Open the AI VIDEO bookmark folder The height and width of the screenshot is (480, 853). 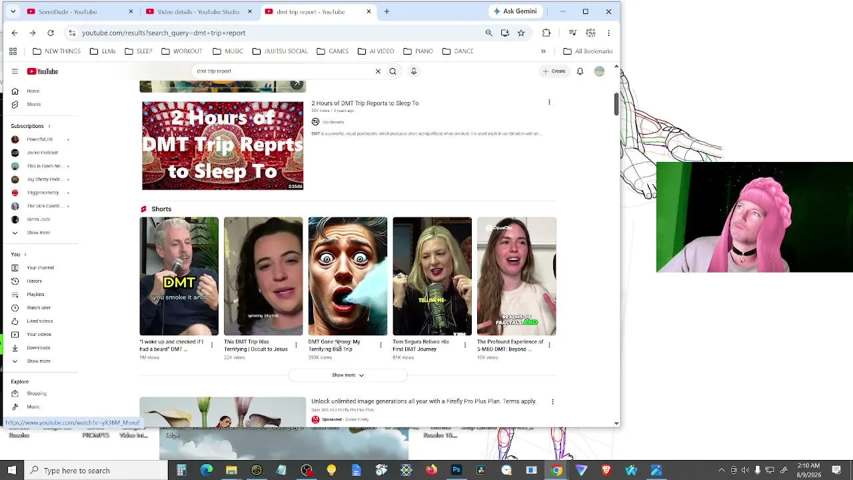click(375, 51)
